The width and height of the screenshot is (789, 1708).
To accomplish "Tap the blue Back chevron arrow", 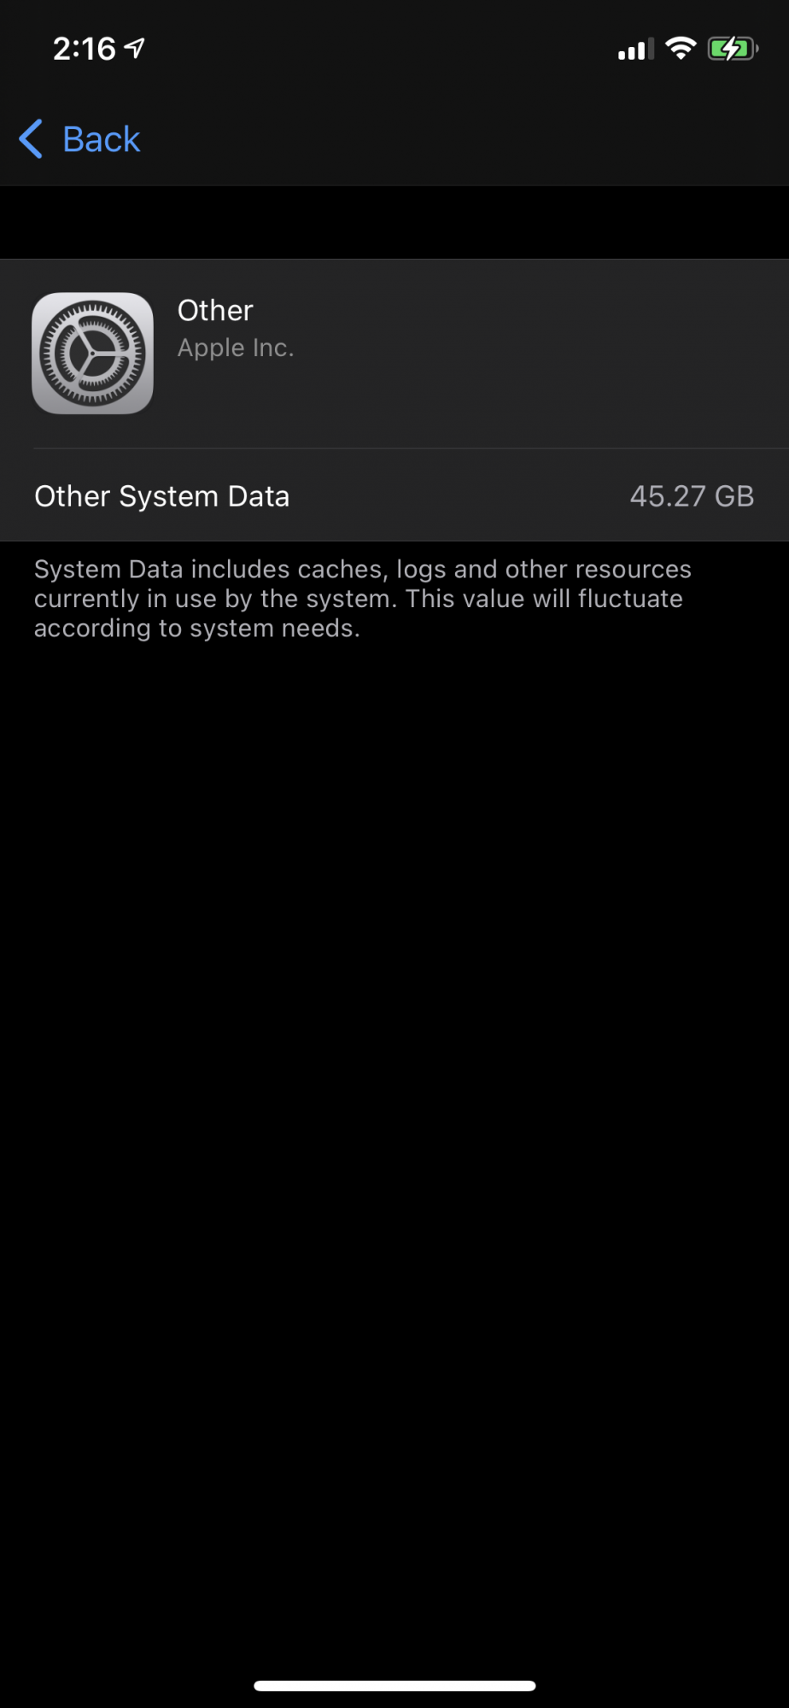I will tap(31, 138).
